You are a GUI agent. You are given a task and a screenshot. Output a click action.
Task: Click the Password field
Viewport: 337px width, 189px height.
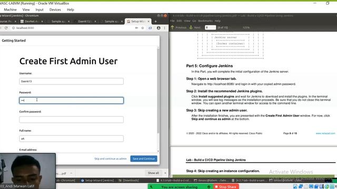(x=72, y=100)
